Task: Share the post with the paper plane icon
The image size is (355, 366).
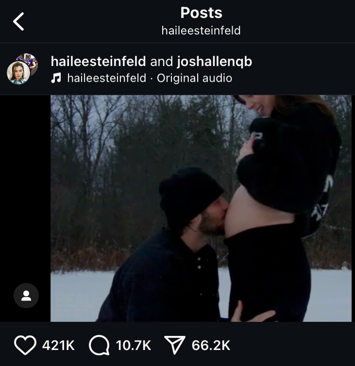Action: tap(175, 345)
